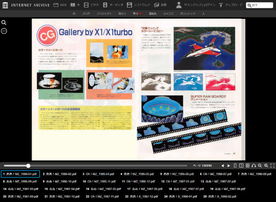The image size is (276, 202).
Task: Open file 20 MZ_1987-09.pdf
Action: click(x=21, y=196)
